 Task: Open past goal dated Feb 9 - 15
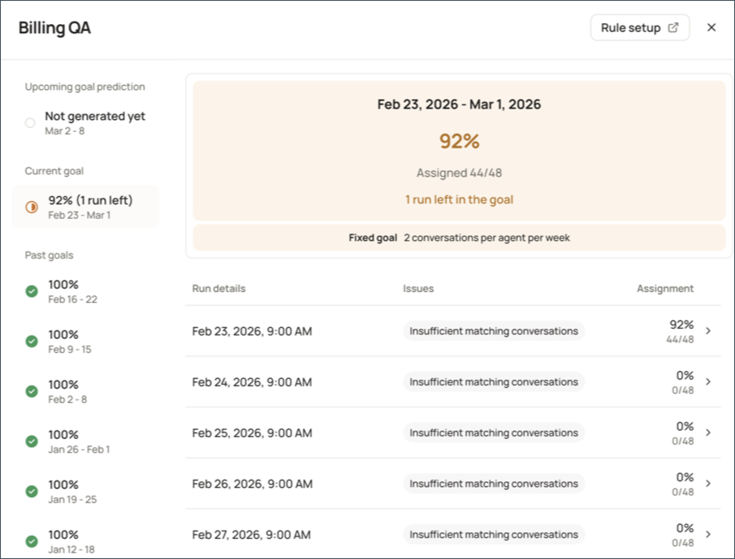pos(86,341)
